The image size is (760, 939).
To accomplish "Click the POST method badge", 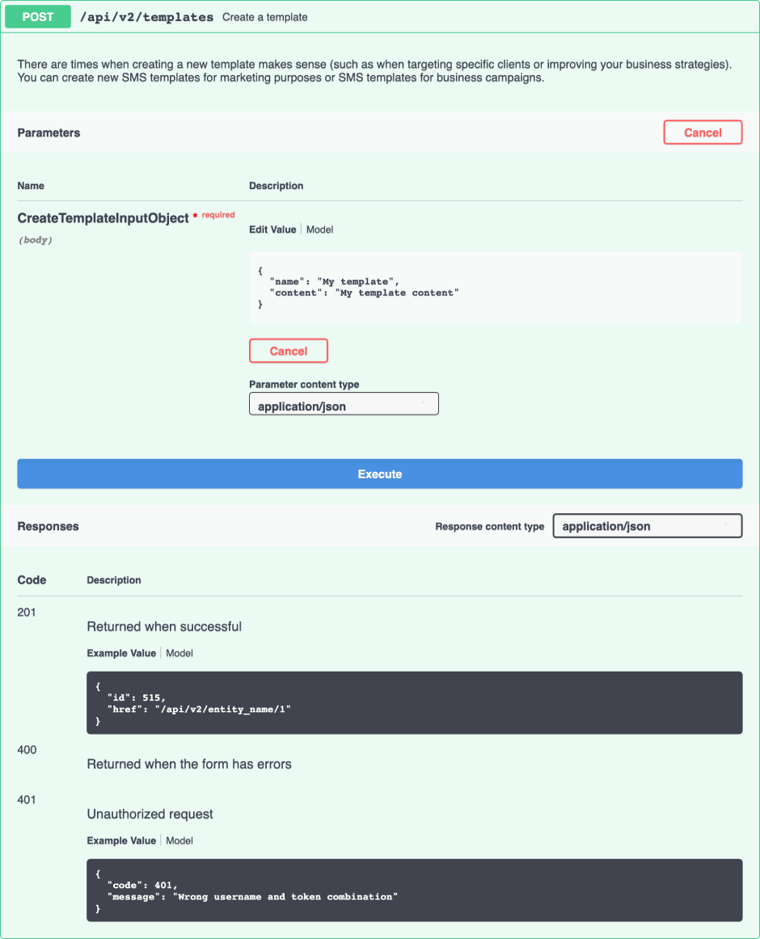I will click(37, 16).
